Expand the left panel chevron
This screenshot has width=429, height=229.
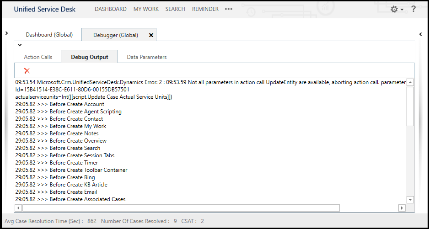pos(6,33)
